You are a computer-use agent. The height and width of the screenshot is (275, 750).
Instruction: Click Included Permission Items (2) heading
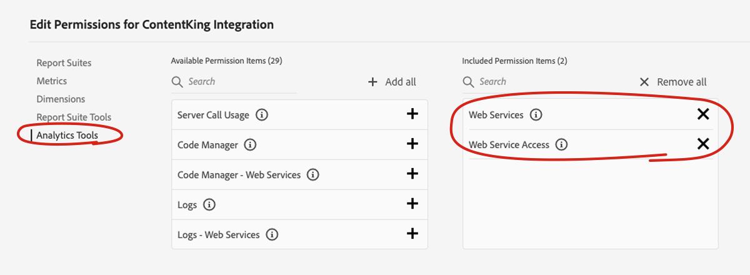(x=514, y=61)
